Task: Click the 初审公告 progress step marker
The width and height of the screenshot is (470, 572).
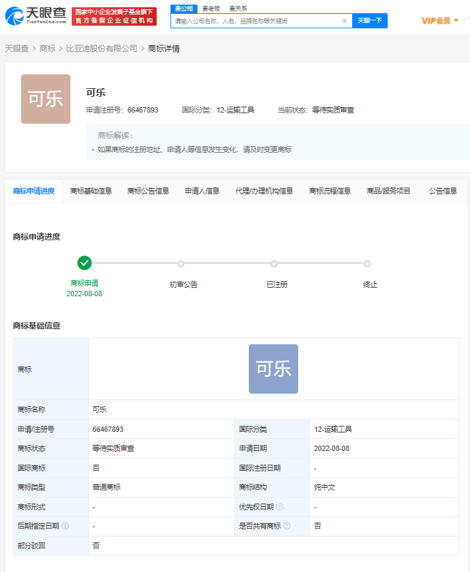Action: 180,264
